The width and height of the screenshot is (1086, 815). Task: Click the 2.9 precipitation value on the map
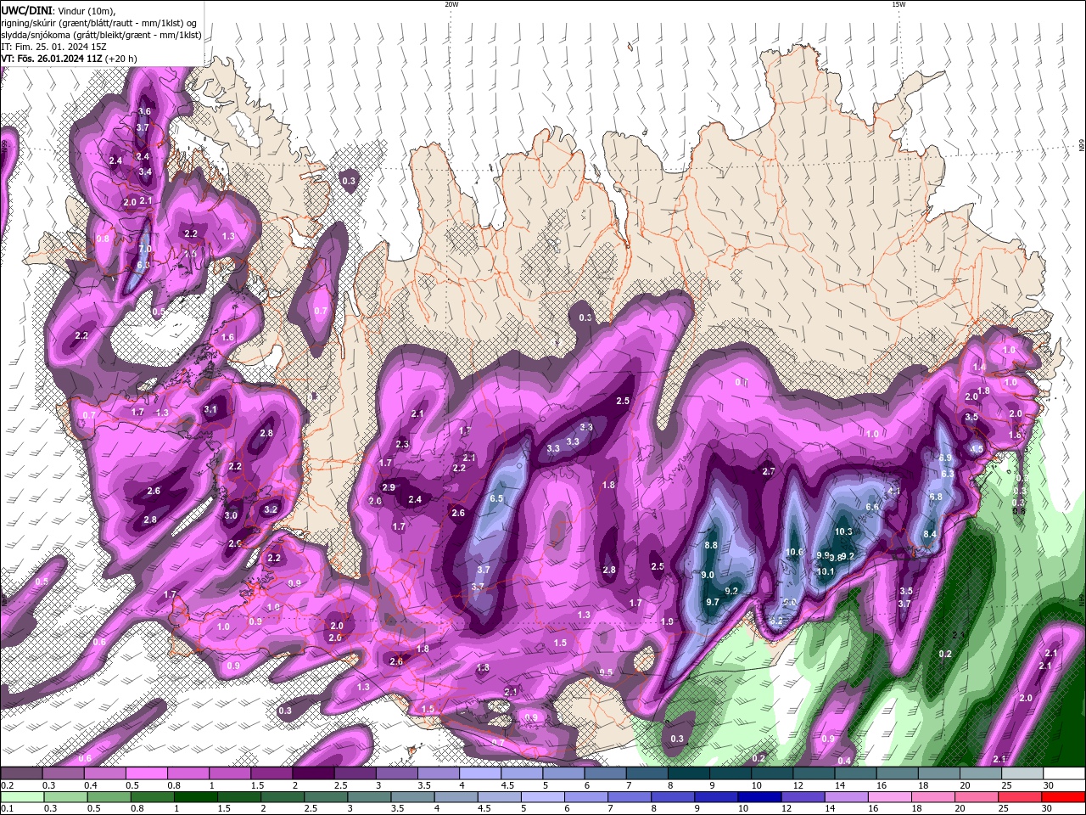pos(389,487)
